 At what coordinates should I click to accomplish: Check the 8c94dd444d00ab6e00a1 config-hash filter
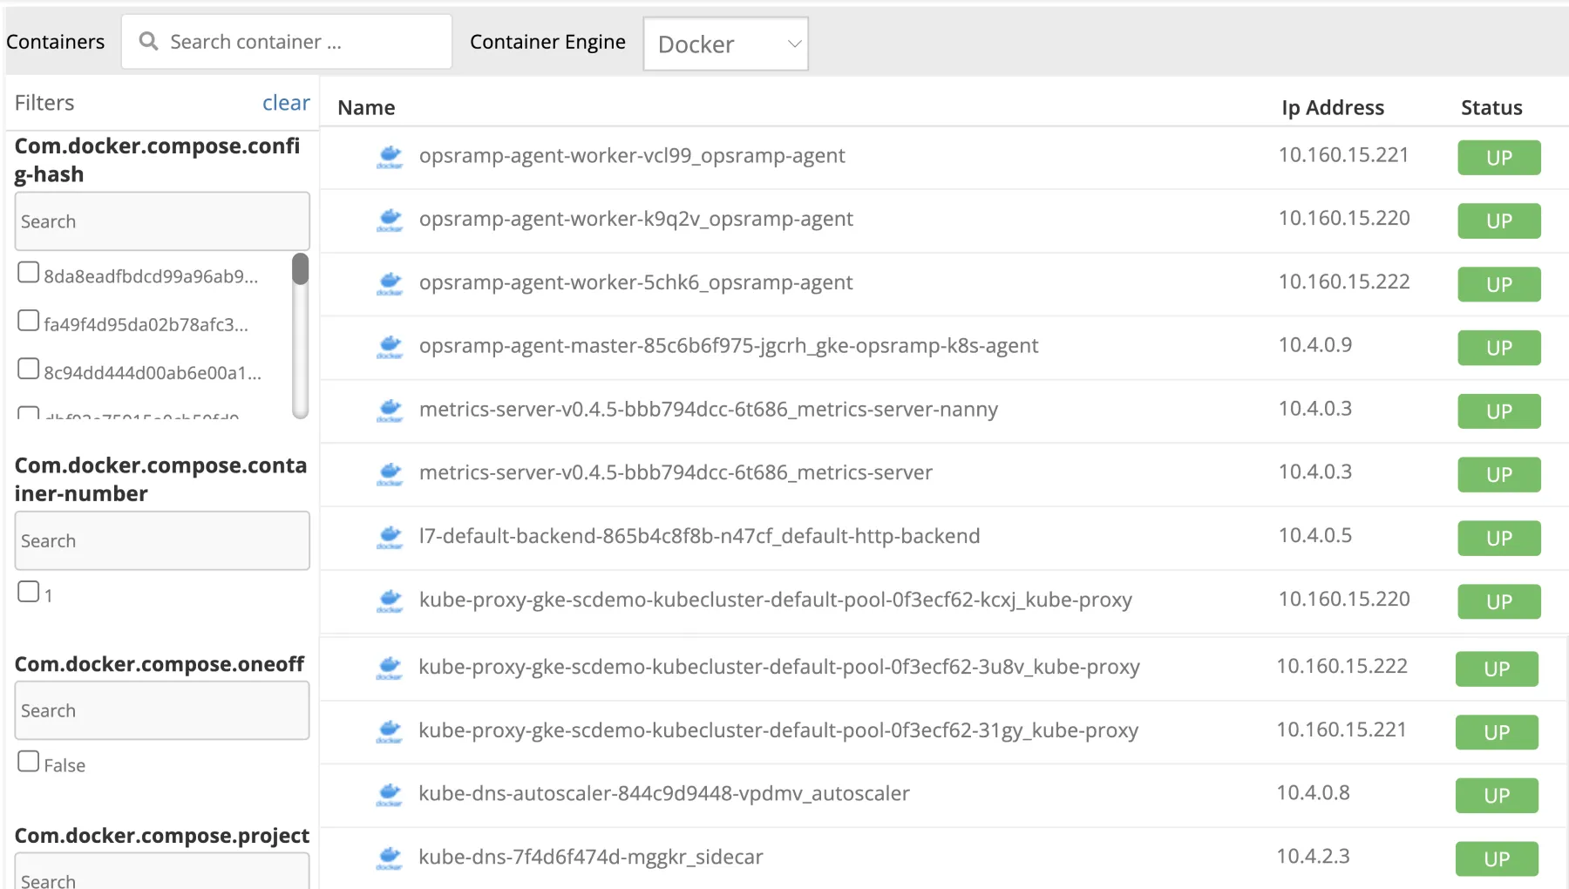tap(29, 369)
